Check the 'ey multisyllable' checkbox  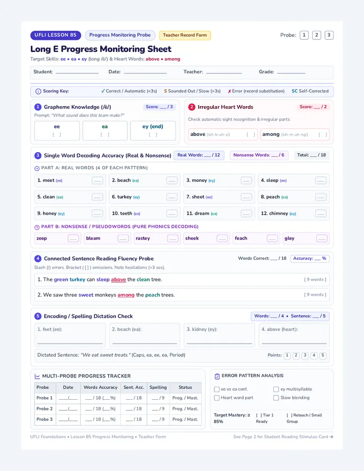coord(276,389)
